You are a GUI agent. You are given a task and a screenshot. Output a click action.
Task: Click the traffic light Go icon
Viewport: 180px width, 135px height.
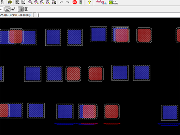tap(81, 2)
